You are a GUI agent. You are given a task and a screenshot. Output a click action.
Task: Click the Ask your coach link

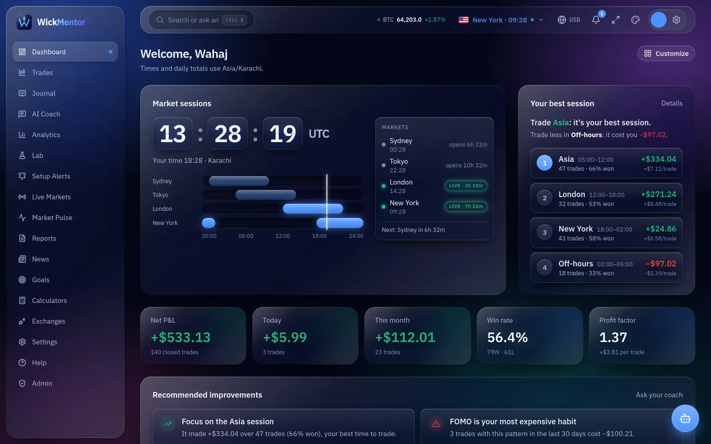click(x=659, y=395)
